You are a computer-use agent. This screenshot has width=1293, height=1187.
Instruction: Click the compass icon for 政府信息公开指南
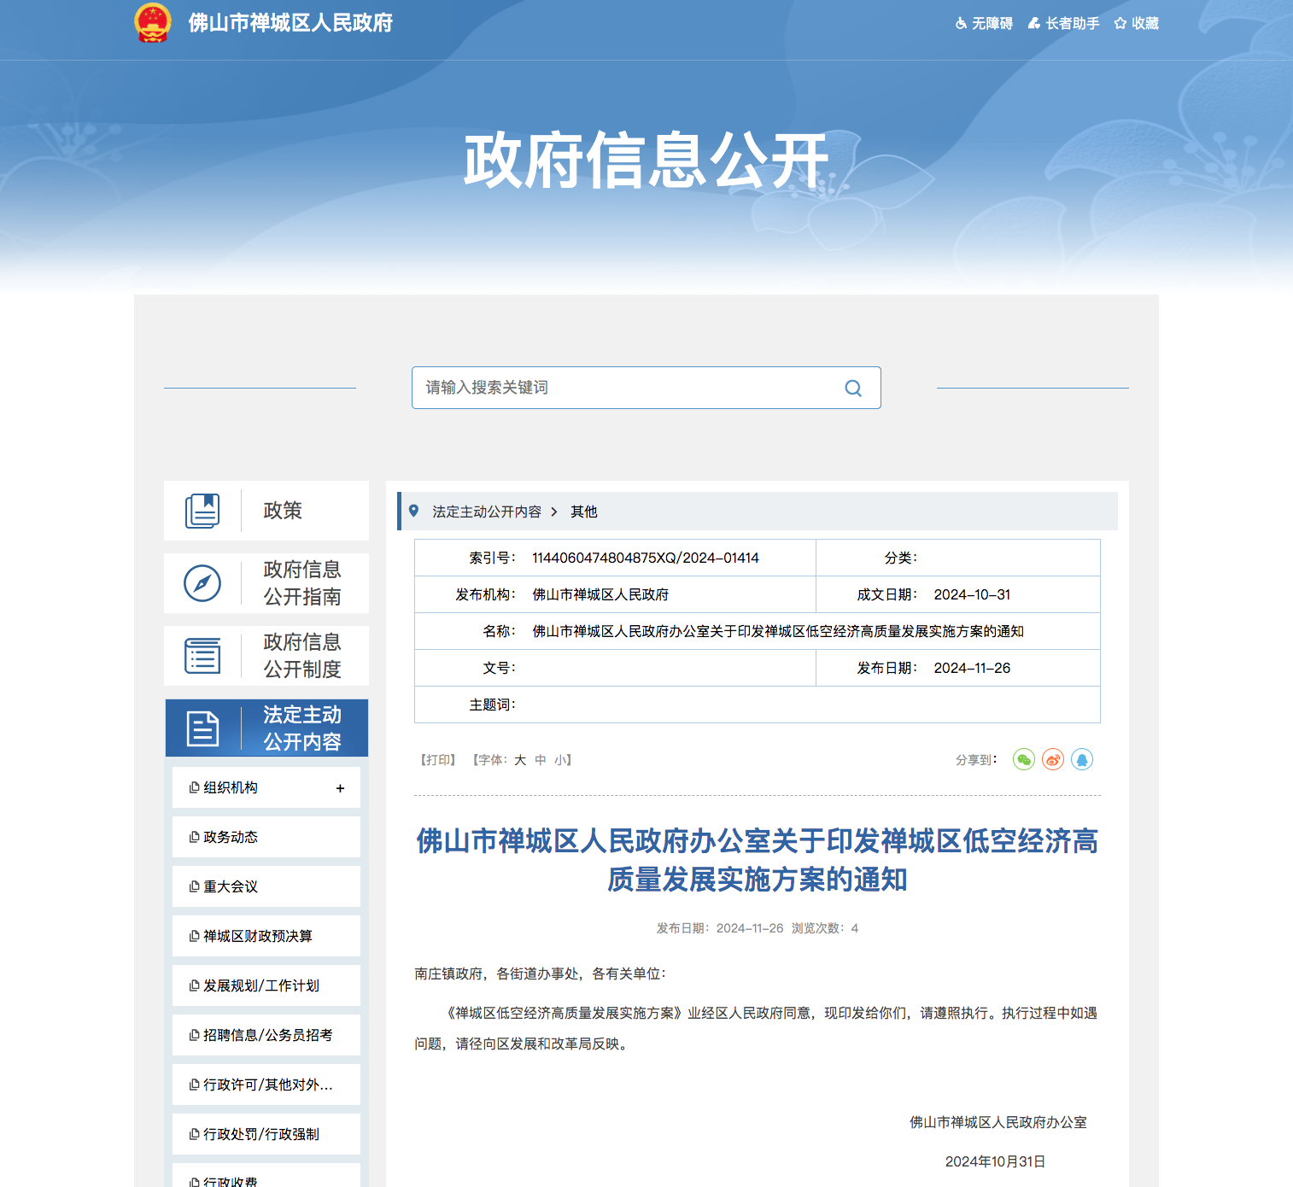point(202,583)
